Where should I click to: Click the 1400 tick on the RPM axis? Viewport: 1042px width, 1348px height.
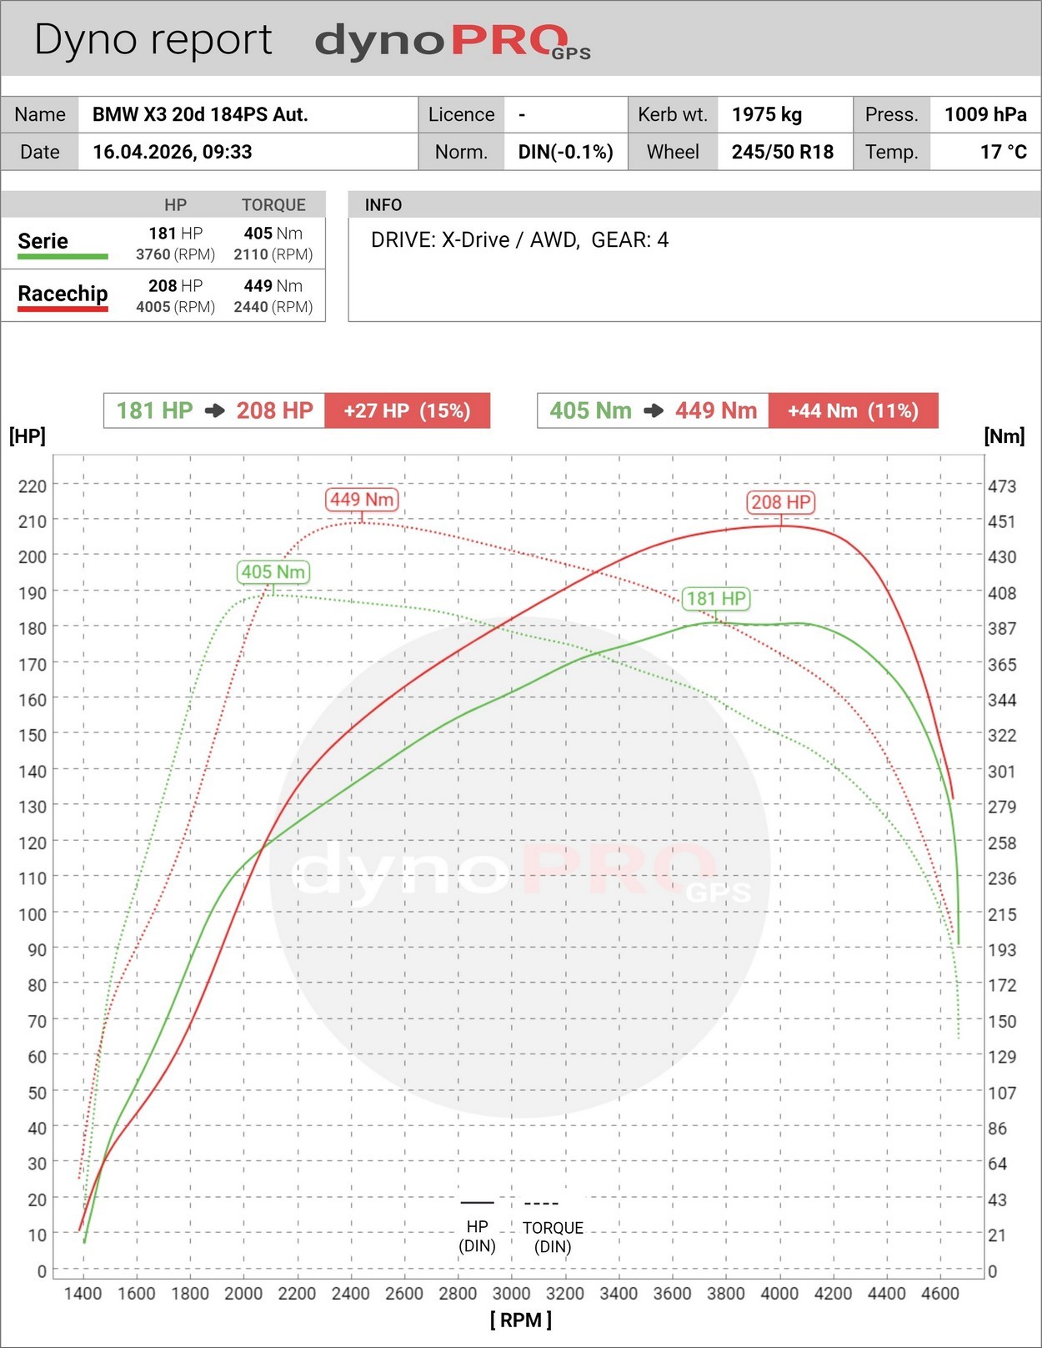[x=83, y=1293]
